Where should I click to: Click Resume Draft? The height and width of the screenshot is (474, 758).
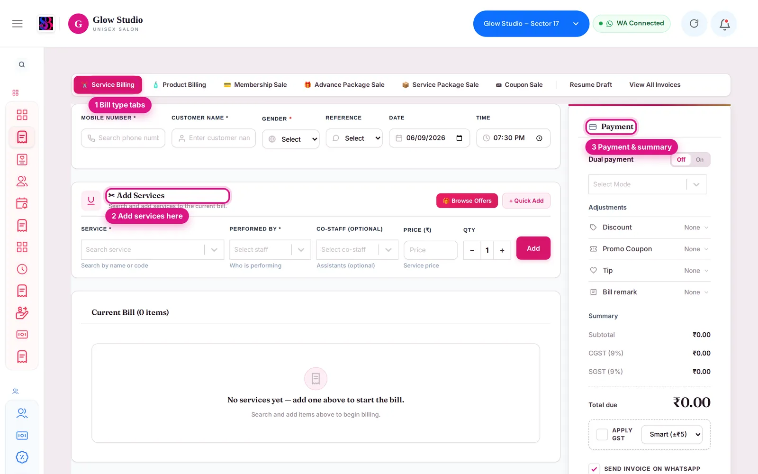point(591,85)
